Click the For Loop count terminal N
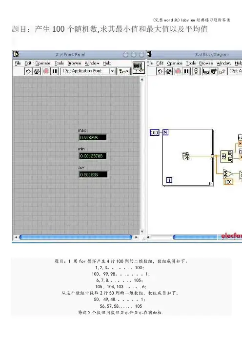Viewport: 242px width, 343px height. [165, 132]
